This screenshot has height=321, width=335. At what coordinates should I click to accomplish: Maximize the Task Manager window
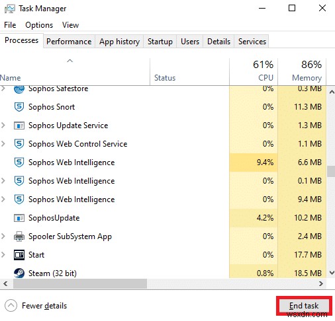pyautogui.click(x=292, y=9)
